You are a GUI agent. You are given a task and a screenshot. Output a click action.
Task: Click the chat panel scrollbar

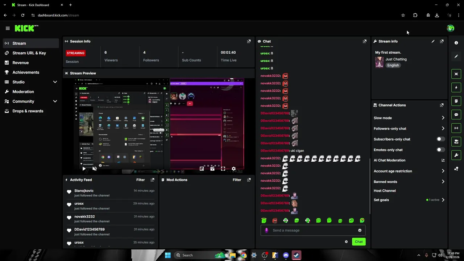370,186
